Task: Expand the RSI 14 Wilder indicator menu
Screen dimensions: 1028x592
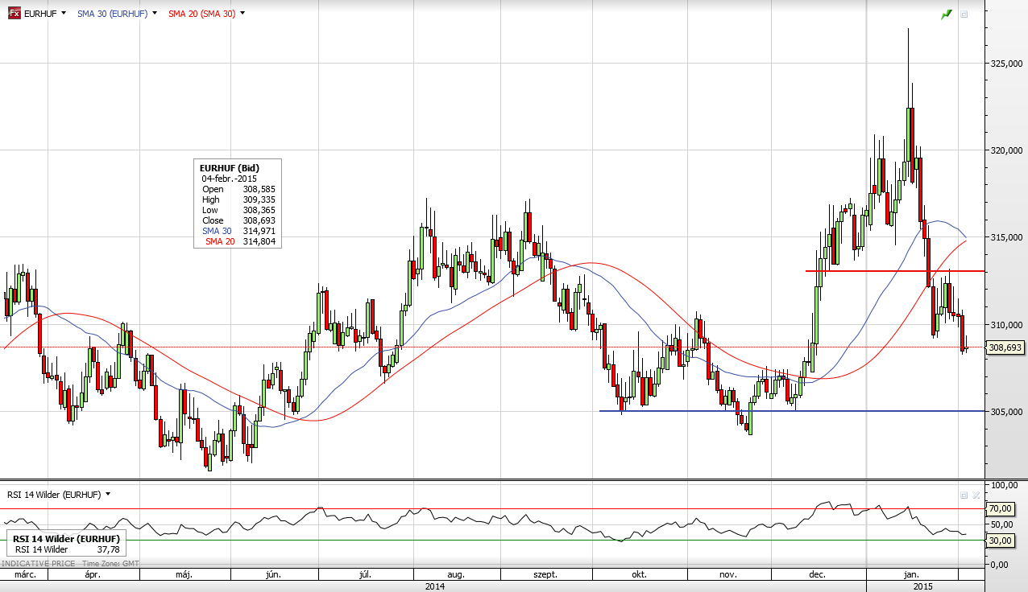Action: (x=108, y=495)
